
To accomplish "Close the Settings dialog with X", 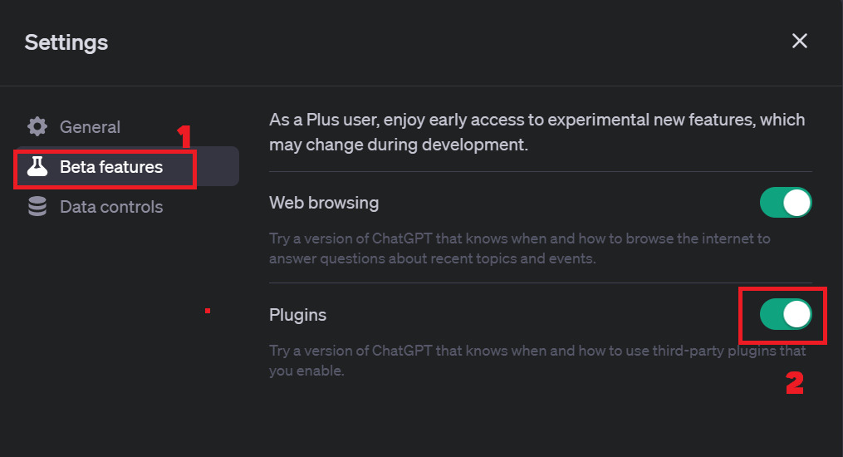I will click(x=800, y=41).
